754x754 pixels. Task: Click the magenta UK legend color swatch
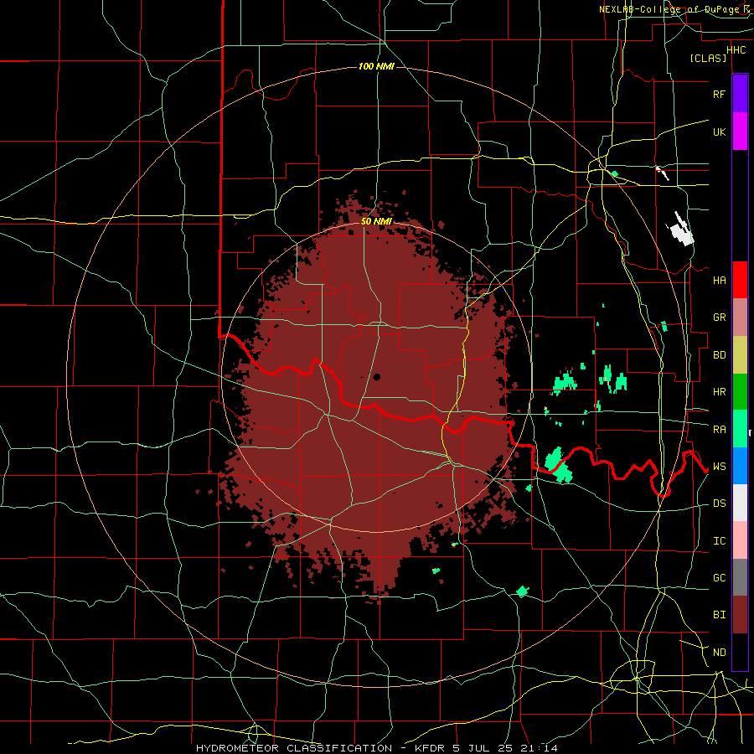click(740, 132)
